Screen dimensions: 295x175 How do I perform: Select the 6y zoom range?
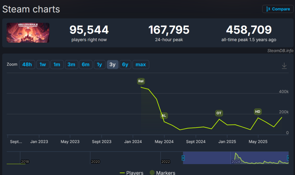pos(125,64)
